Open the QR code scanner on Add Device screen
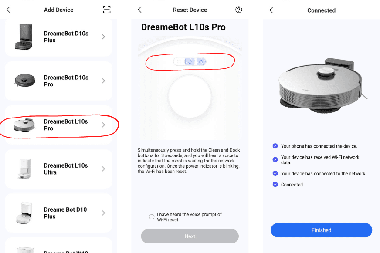Screen dimensions: 380x253 pos(106,9)
